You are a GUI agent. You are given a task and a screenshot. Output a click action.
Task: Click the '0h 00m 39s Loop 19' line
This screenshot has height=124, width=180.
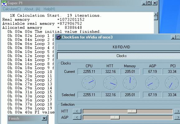30,108
